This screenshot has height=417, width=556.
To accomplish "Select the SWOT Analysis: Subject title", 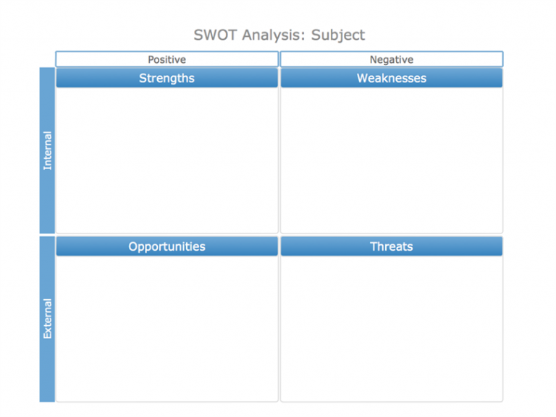I will [279, 35].
